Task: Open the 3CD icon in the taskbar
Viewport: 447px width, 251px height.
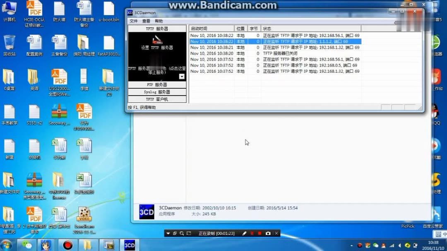Action: (x=129, y=245)
